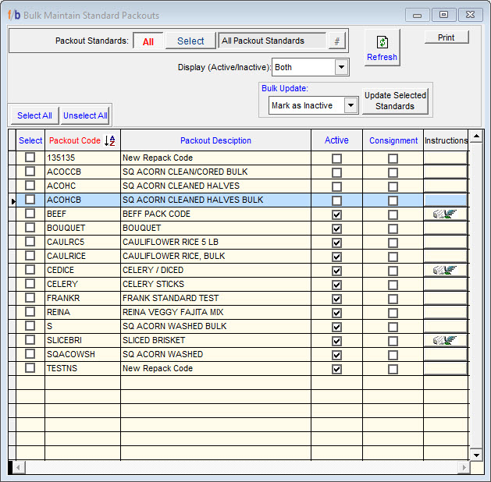Choose the All packout standards option

point(148,41)
